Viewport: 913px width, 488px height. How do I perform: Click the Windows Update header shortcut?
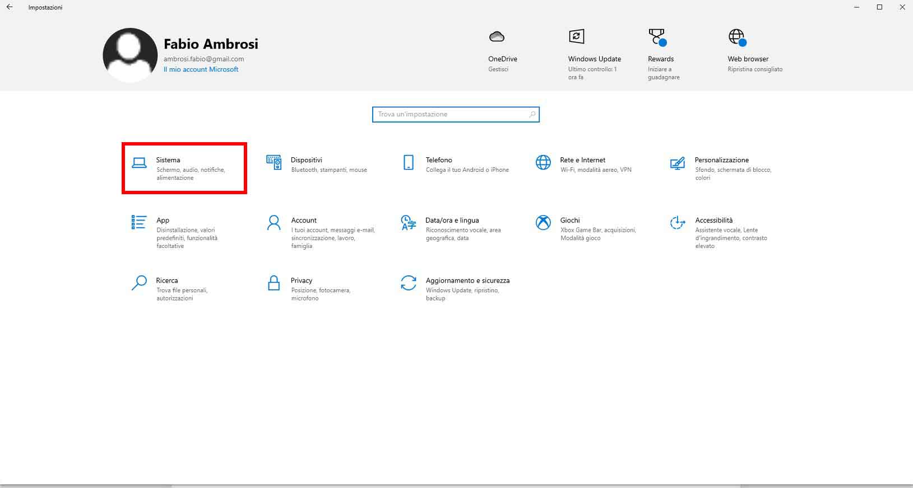pos(577,37)
